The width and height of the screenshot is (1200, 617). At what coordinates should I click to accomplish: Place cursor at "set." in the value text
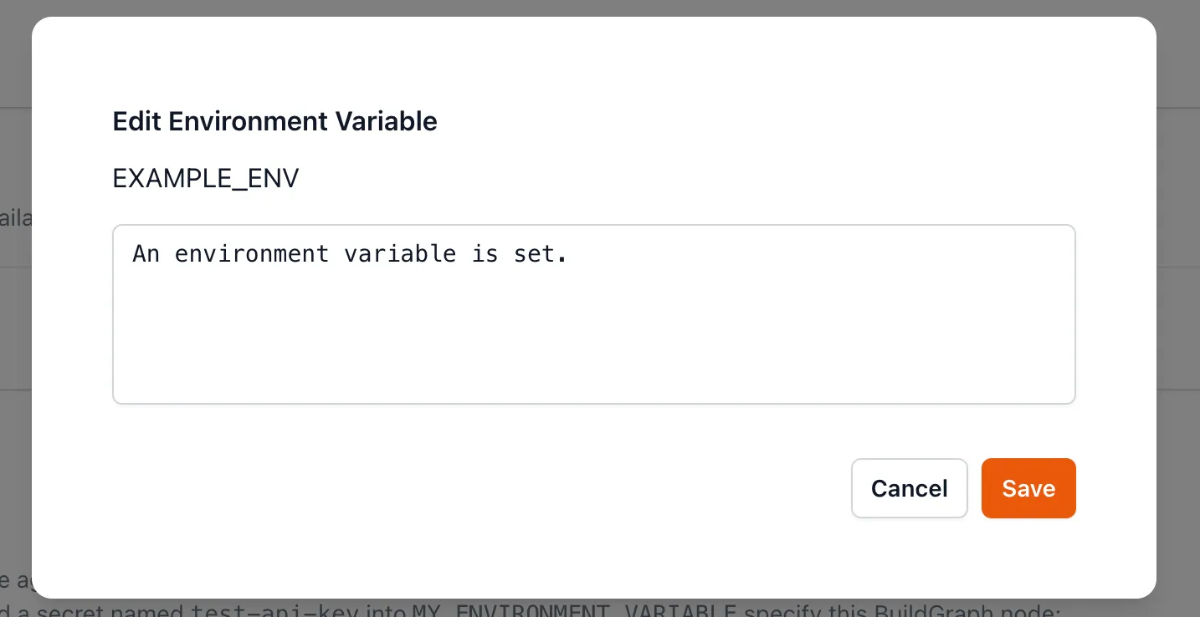click(540, 254)
